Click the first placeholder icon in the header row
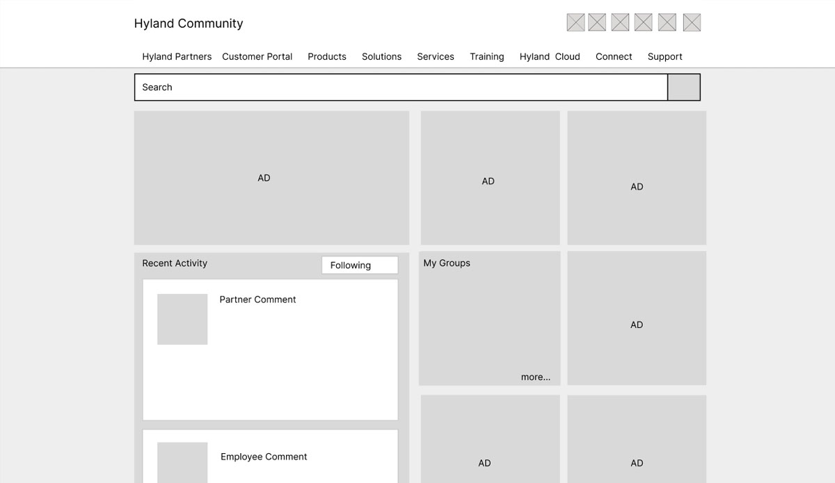835x483 pixels. (575, 22)
